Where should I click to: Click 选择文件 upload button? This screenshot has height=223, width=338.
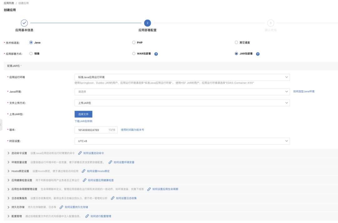(84, 114)
